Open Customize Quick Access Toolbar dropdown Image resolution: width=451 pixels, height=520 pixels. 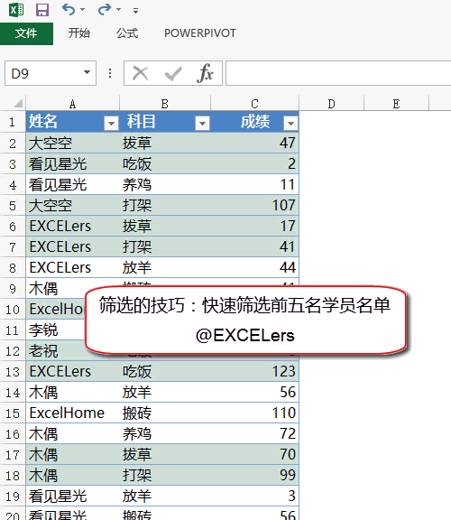[x=135, y=11]
